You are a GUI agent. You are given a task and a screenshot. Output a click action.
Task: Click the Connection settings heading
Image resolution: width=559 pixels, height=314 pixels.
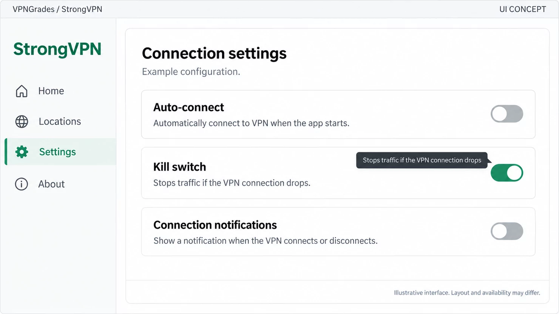pos(214,53)
